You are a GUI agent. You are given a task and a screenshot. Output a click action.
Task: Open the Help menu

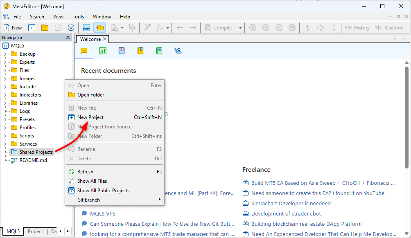tap(125, 17)
